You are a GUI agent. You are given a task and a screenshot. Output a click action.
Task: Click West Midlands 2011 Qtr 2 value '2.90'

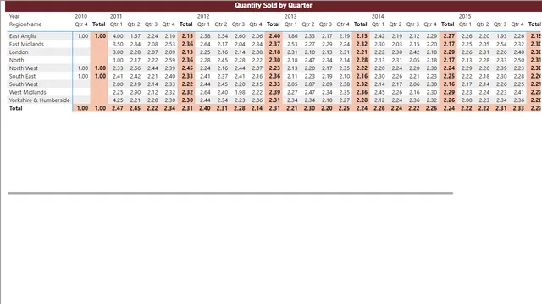coord(135,92)
